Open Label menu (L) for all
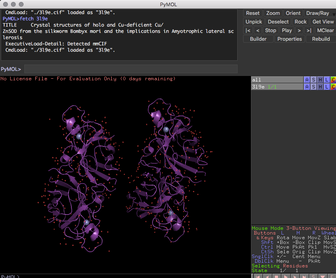Image resolution: width=336 pixels, height=278 pixels. pos(327,80)
